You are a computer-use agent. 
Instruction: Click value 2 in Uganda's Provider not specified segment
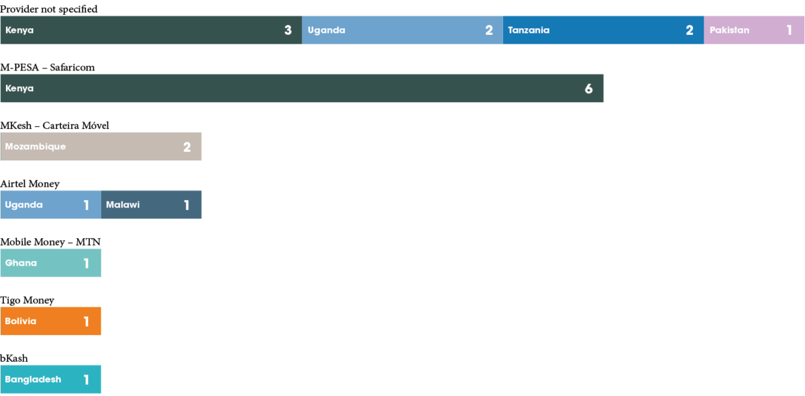click(489, 30)
